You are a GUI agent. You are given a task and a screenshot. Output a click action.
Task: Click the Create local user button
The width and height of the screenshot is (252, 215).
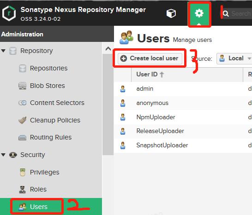pos(150,58)
